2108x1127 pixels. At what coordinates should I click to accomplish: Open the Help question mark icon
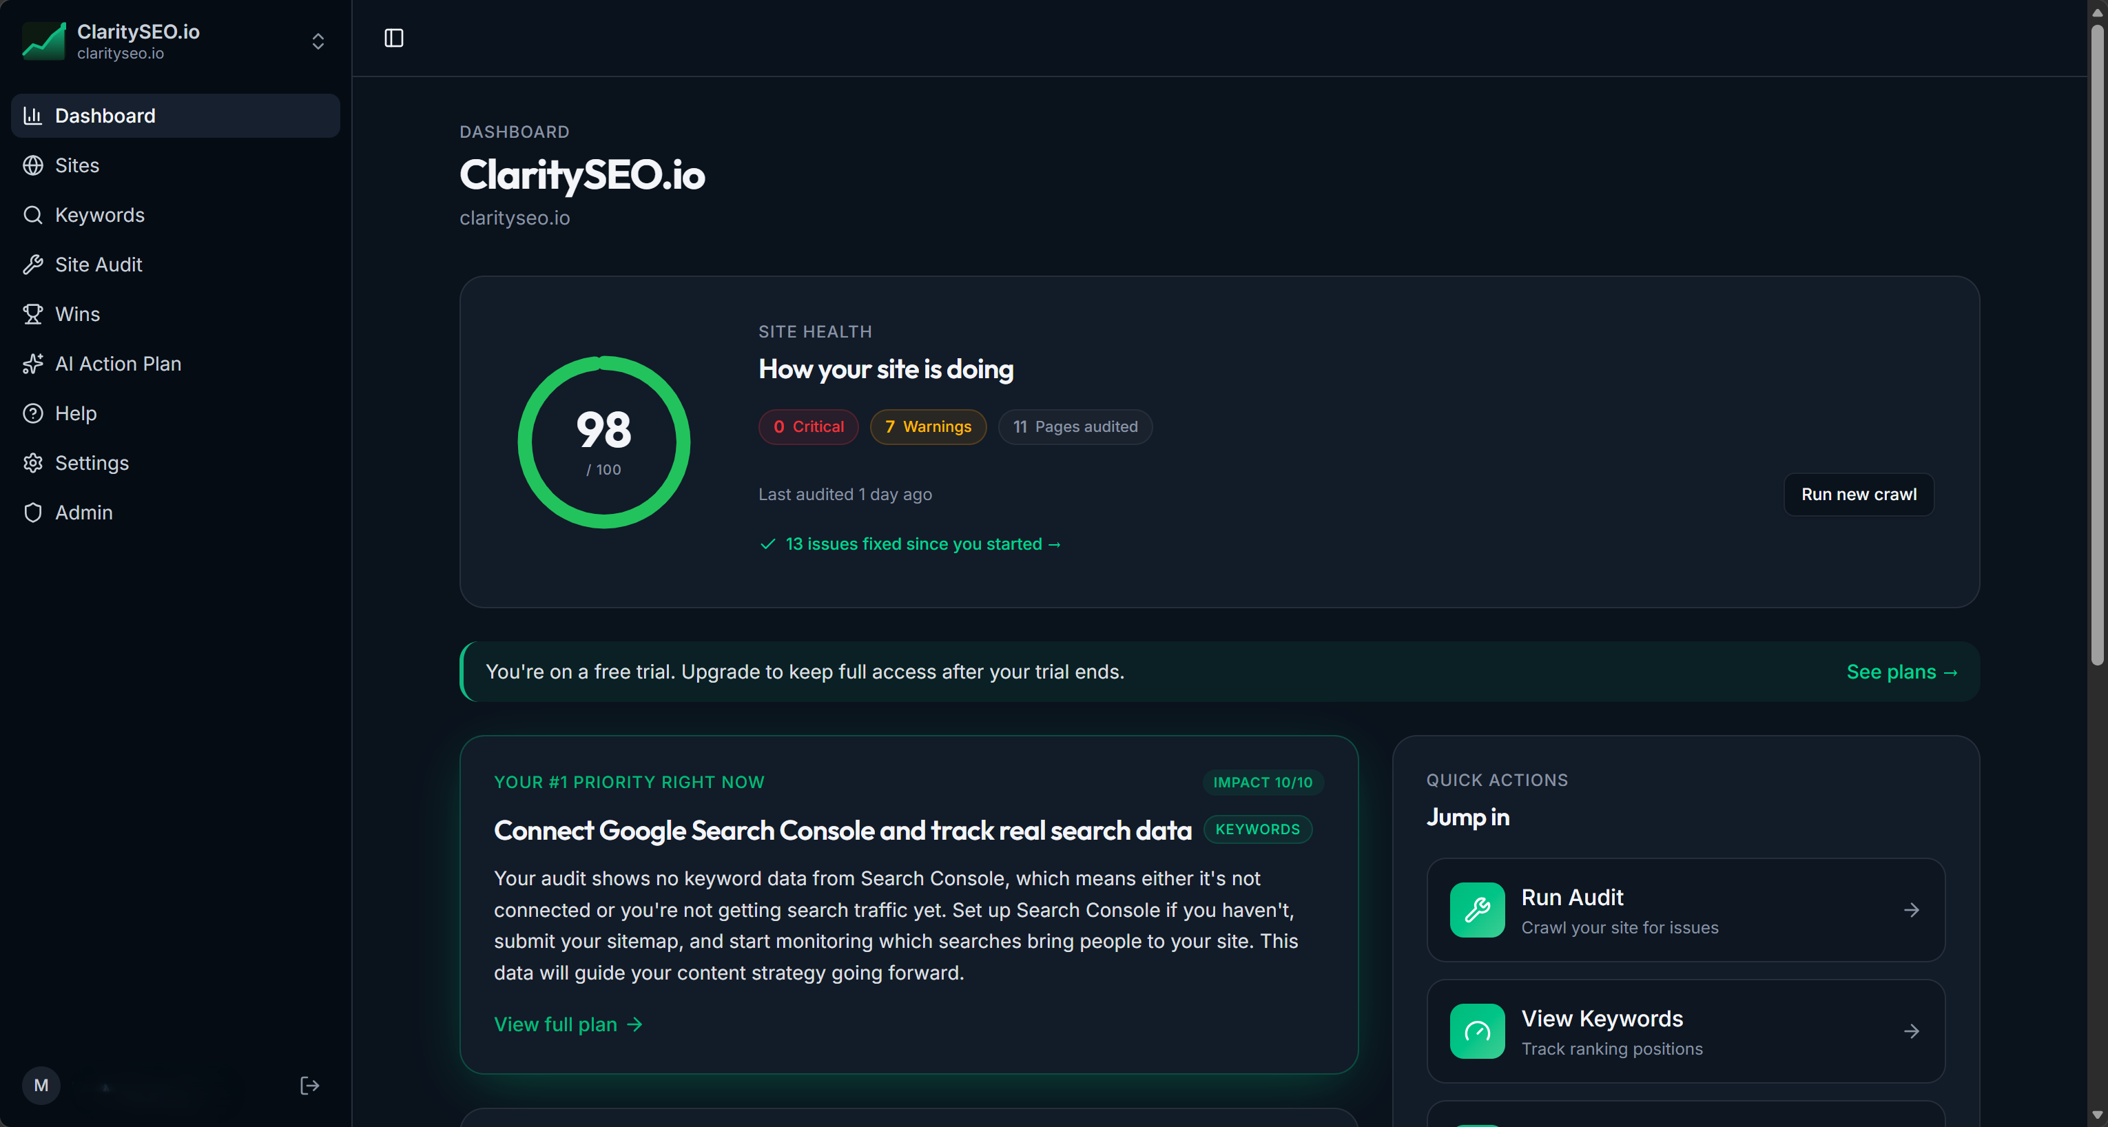coord(33,413)
